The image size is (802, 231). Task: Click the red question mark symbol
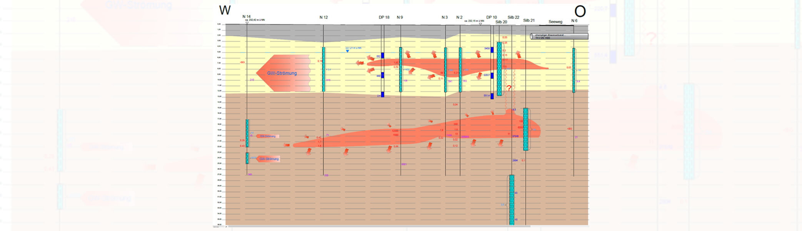(x=509, y=88)
